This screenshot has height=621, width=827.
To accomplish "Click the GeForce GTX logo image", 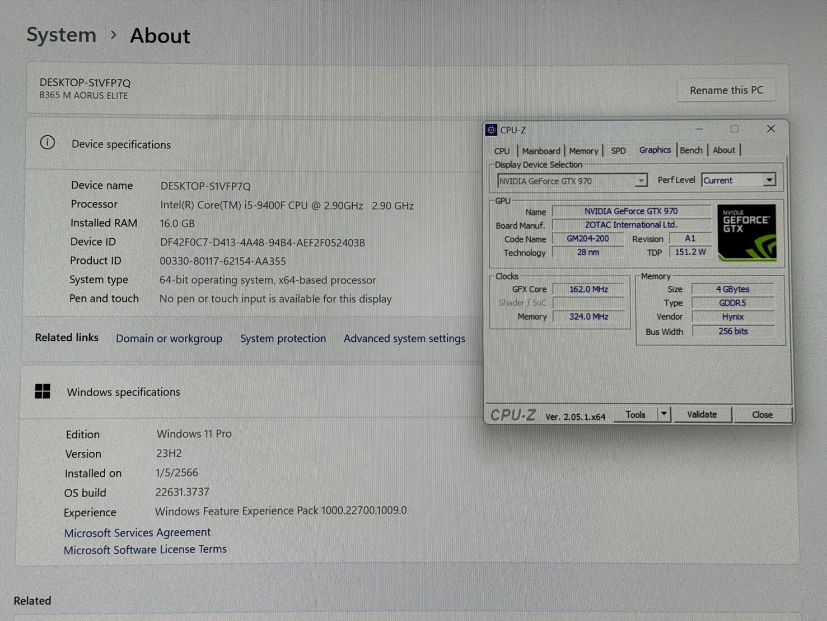I will pos(747,233).
